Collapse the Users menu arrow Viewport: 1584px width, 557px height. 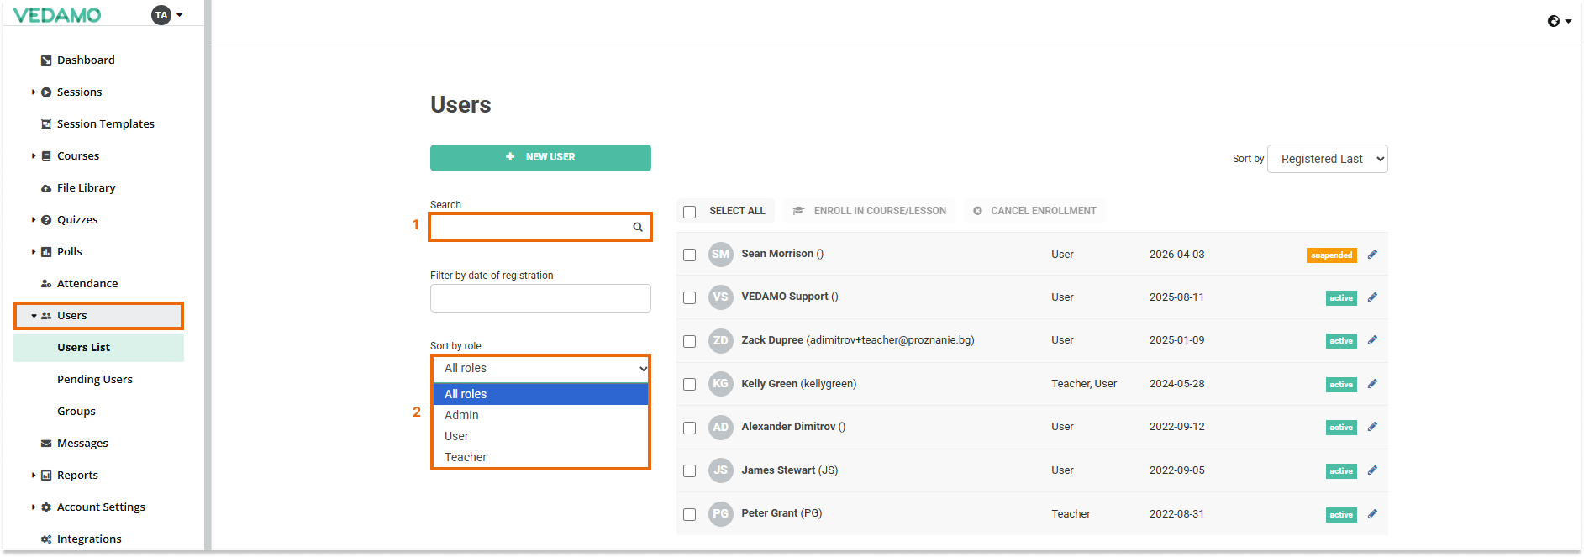coord(34,316)
